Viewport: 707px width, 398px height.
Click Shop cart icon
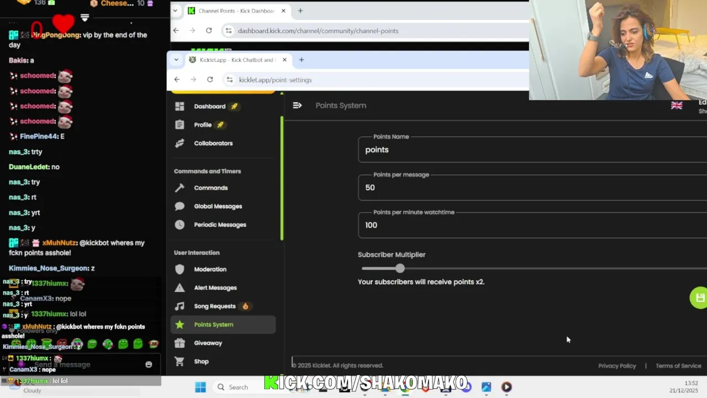pos(180,362)
